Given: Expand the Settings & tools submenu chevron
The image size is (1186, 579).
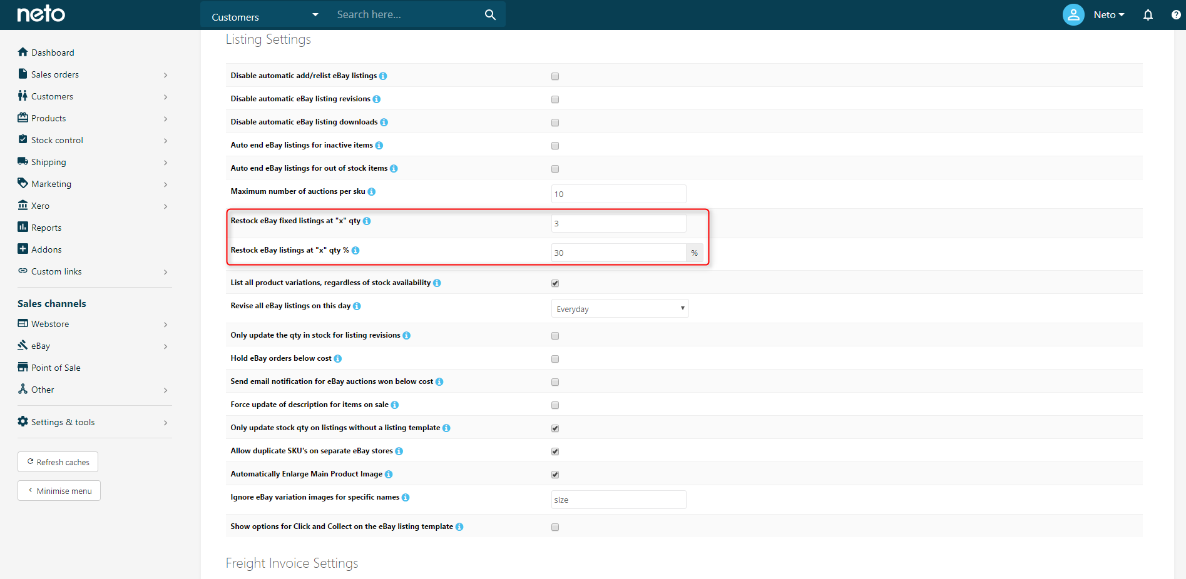Looking at the screenshot, I should (166, 423).
